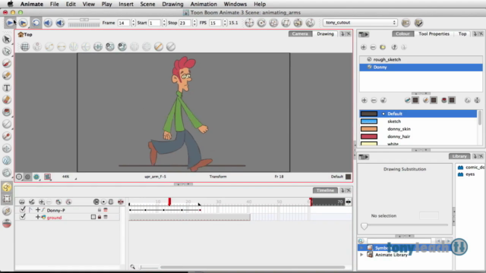Open the tony_cutout display dropdown
The image size is (486, 273).
[x=360, y=23]
